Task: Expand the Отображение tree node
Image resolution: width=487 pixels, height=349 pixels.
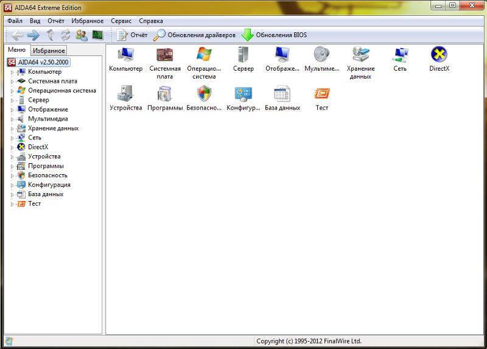Action: click(x=12, y=110)
